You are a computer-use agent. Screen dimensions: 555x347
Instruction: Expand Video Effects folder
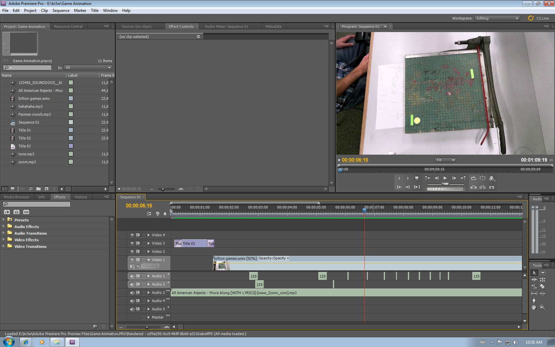[4, 239]
